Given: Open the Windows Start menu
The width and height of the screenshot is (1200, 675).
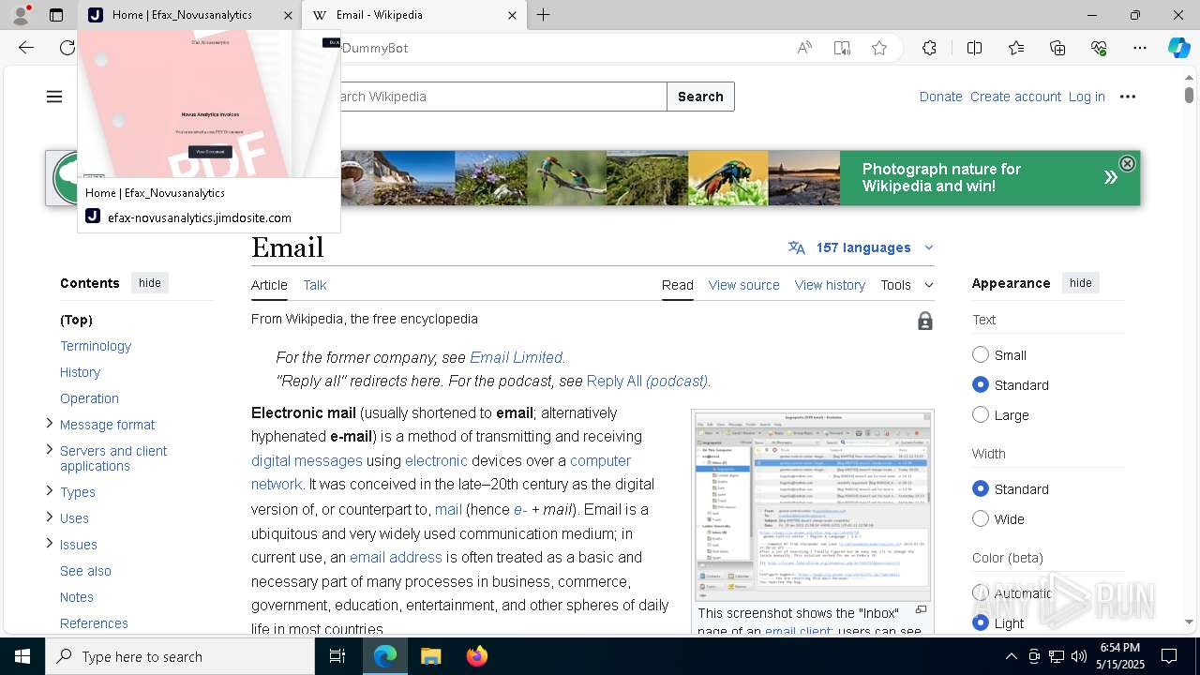Looking at the screenshot, I should pyautogui.click(x=22, y=656).
